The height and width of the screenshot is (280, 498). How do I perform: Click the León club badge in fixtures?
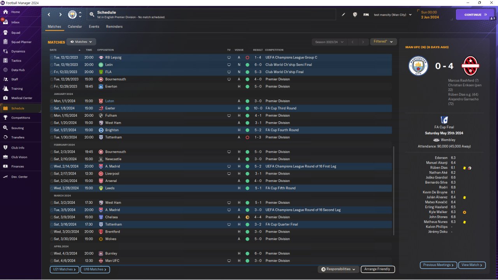(101, 65)
